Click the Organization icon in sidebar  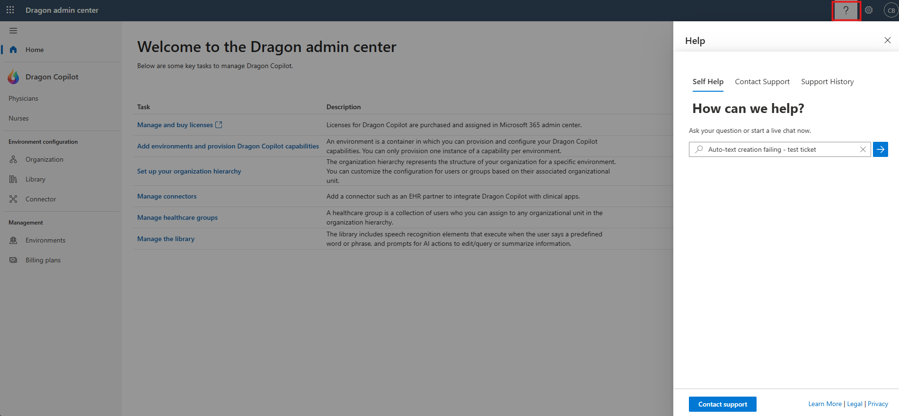(x=13, y=159)
